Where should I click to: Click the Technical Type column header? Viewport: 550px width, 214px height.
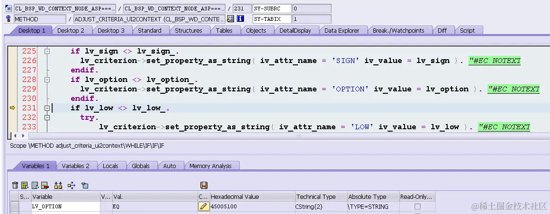[321, 197]
